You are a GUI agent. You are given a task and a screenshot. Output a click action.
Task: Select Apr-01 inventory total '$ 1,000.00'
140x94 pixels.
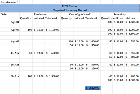click(x=132, y=22)
